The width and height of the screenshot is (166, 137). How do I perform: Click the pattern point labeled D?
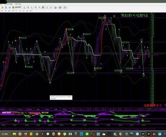tap(144, 75)
